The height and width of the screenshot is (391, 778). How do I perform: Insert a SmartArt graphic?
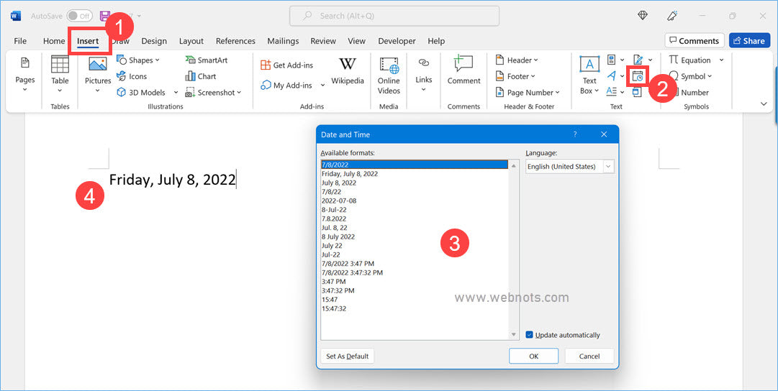[x=207, y=60]
